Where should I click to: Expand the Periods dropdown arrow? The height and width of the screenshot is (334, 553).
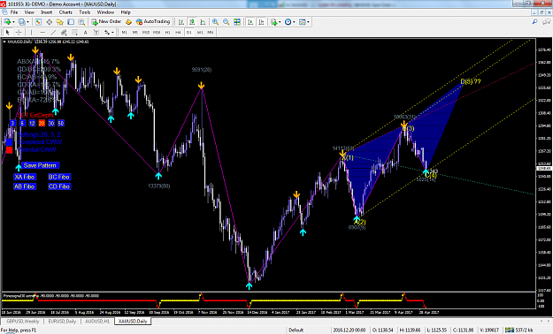pyautogui.click(x=294, y=22)
